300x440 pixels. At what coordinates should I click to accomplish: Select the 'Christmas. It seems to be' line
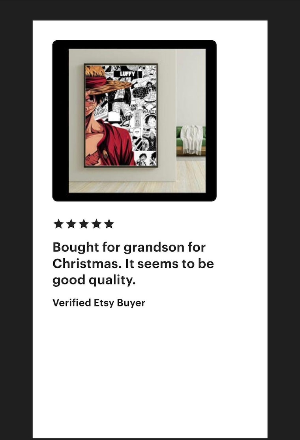pyautogui.click(x=133, y=263)
